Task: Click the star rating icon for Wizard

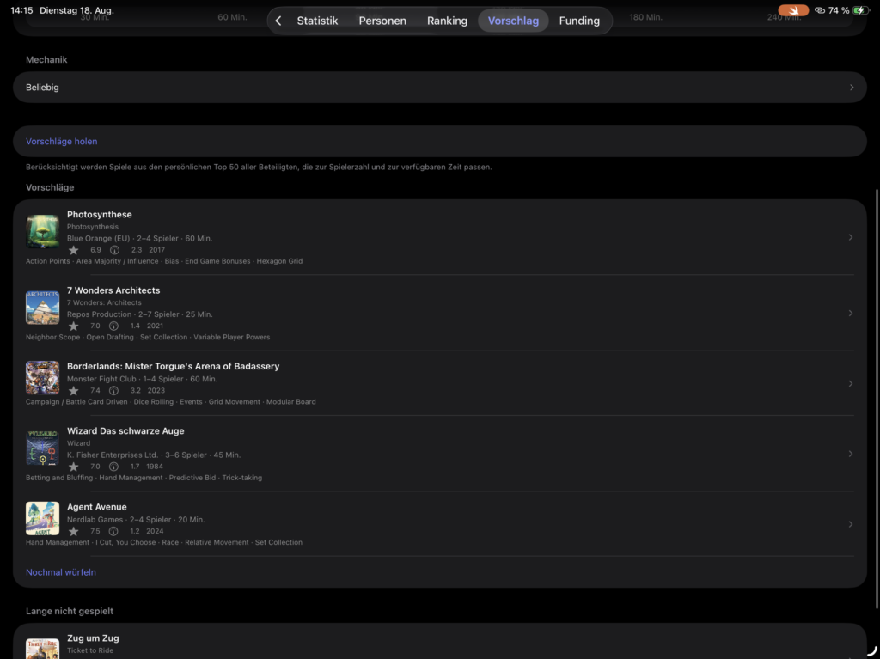Action: [x=74, y=467]
